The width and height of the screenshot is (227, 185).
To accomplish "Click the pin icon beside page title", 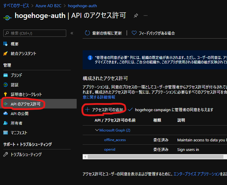I will pyautogui.click(x=136, y=16).
